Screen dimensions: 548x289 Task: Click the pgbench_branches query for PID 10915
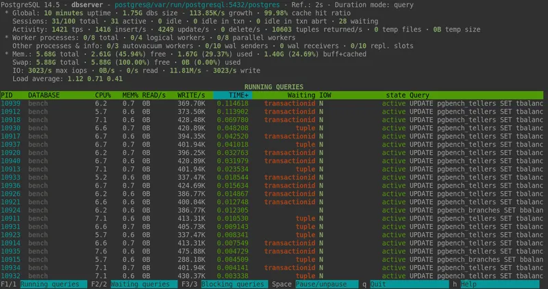(476, 260)
